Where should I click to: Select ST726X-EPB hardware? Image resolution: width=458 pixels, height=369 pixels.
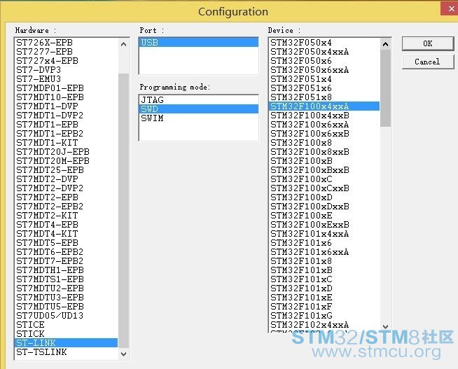click(66, 43)
